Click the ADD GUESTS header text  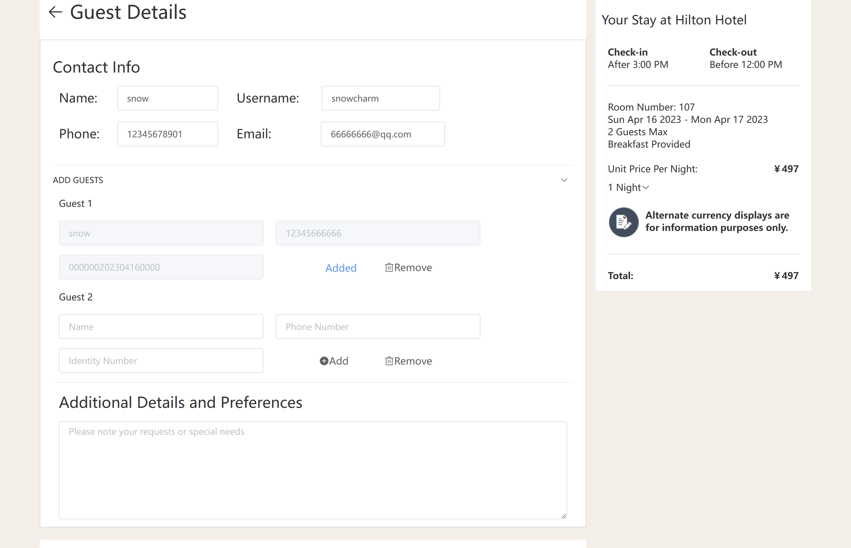(x=78, y=180)
